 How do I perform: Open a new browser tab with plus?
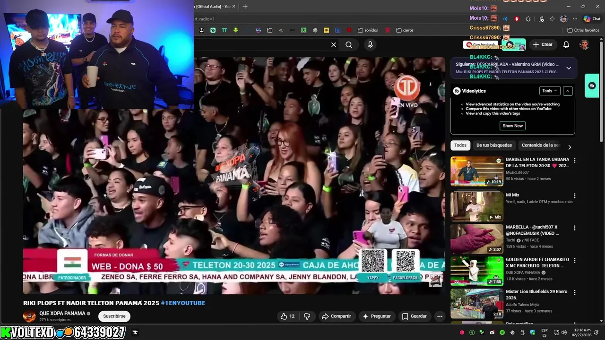click(x=245, y=7)
